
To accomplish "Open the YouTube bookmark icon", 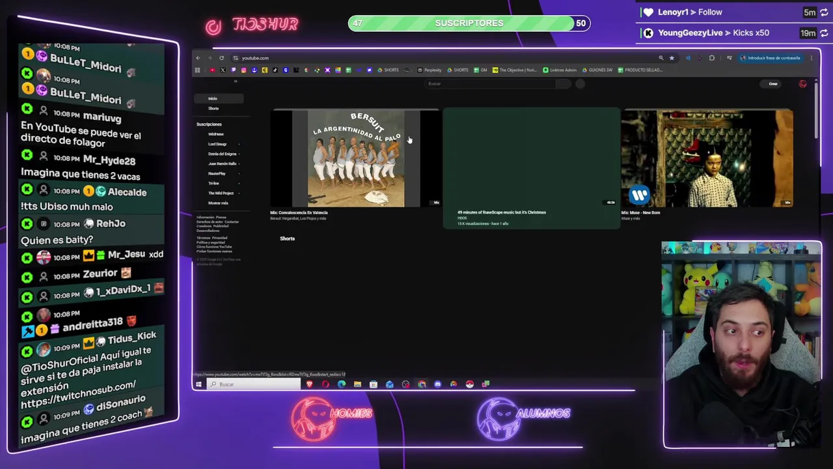I will pos(213,70).
